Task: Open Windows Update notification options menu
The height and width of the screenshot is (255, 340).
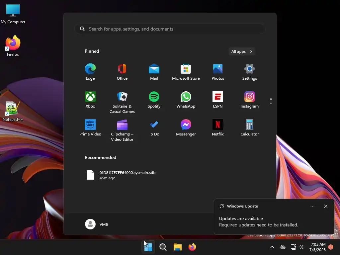Action: click(312, 206)
